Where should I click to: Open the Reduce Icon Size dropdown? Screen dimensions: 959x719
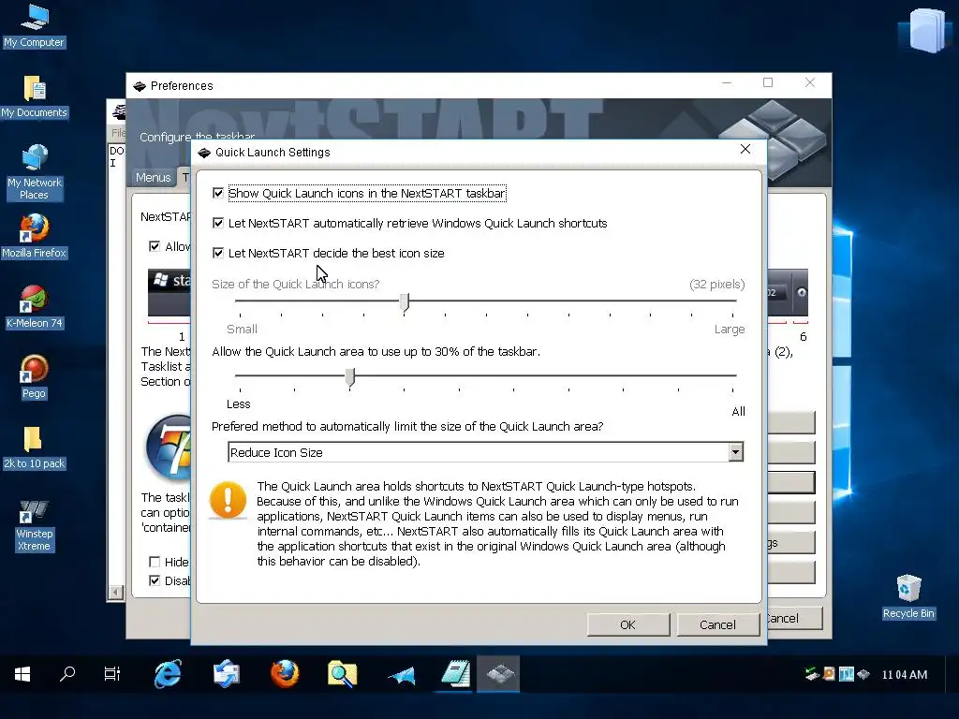click(x=486, y=452)
